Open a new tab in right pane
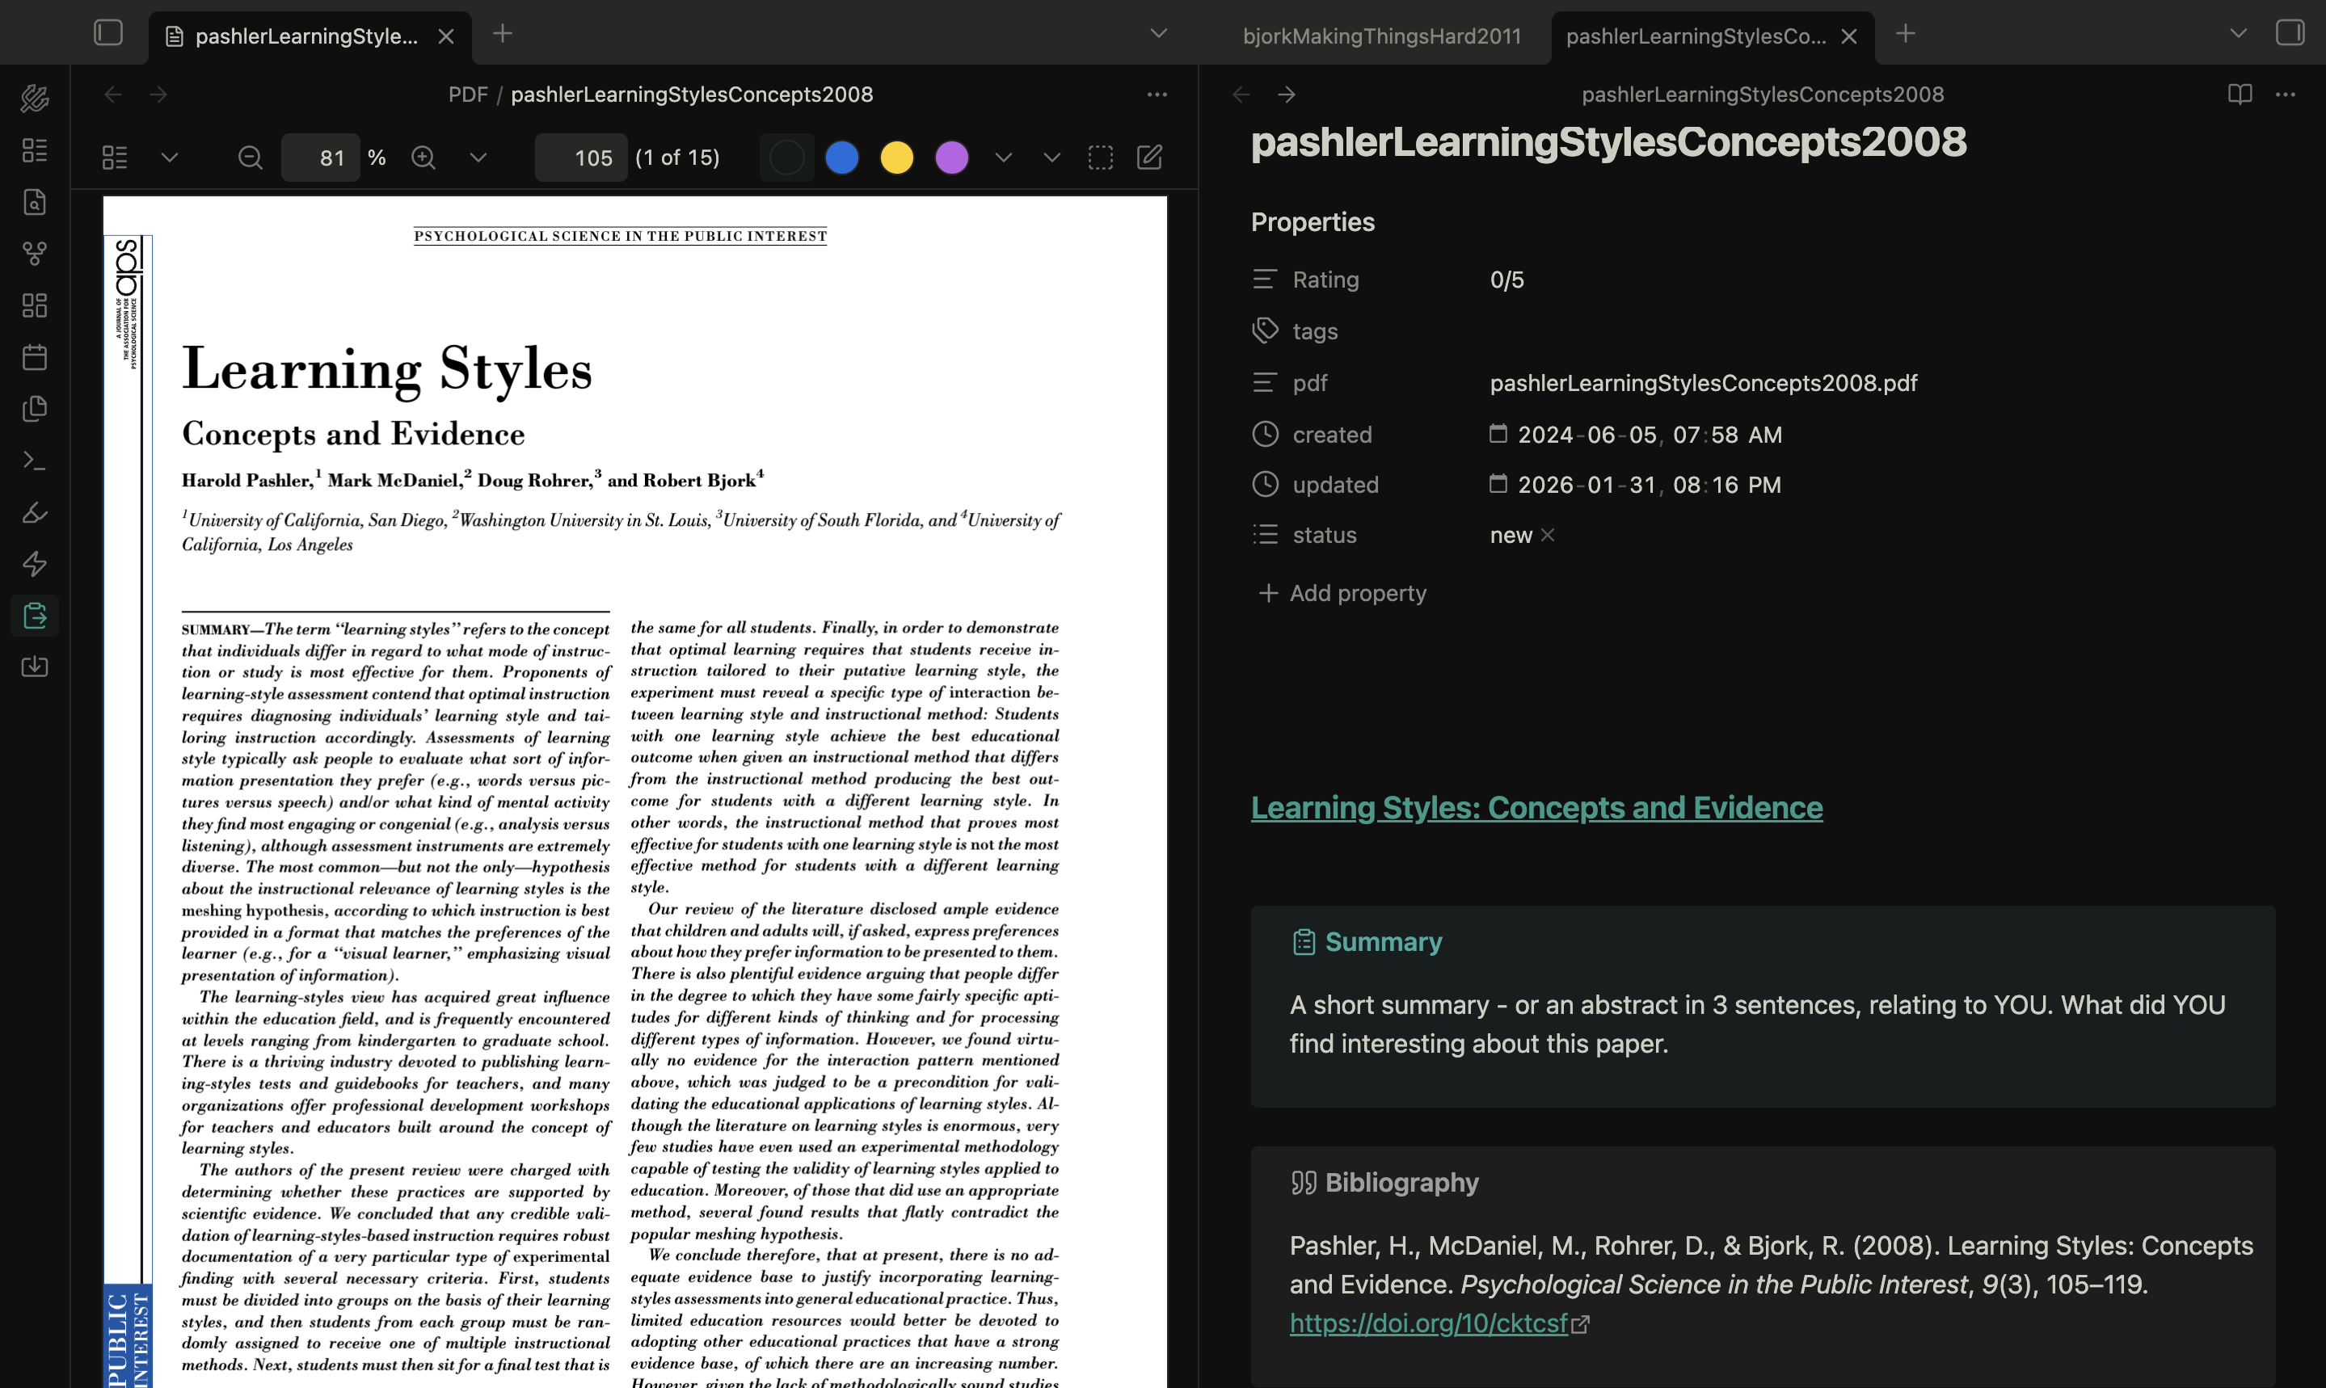 click(x=1905, y=34)
